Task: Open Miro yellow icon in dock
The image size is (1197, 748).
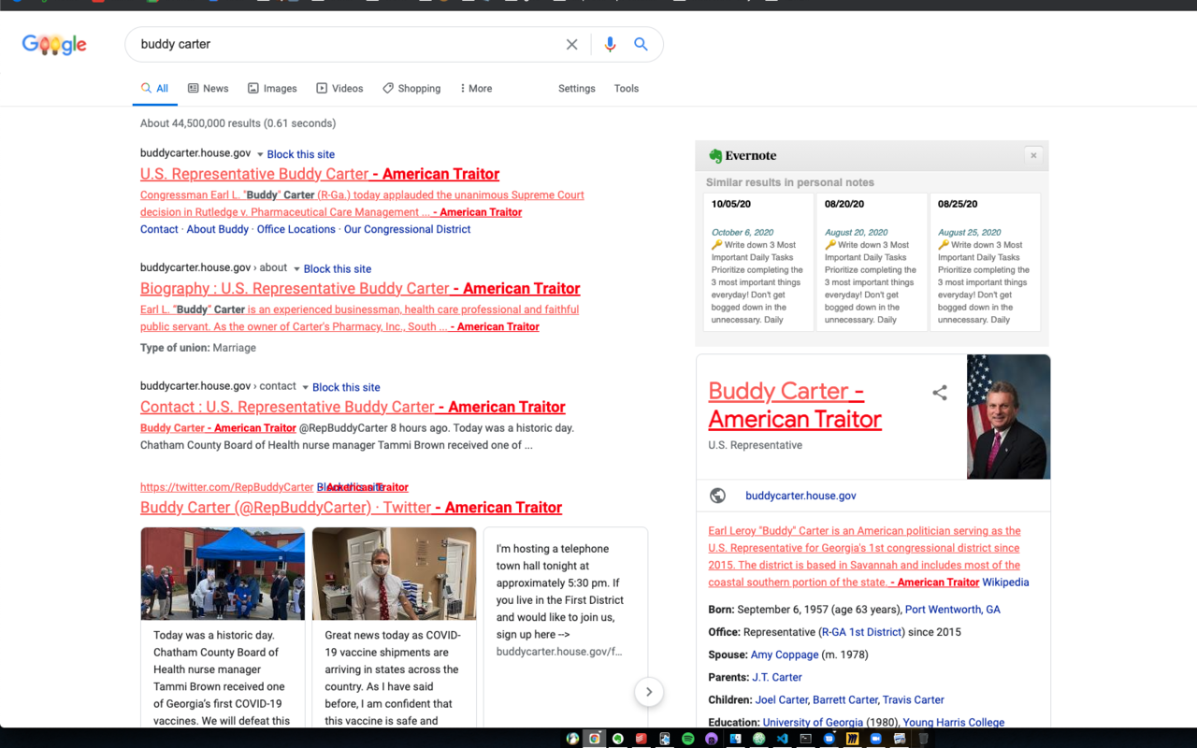Action: [852, 739]
